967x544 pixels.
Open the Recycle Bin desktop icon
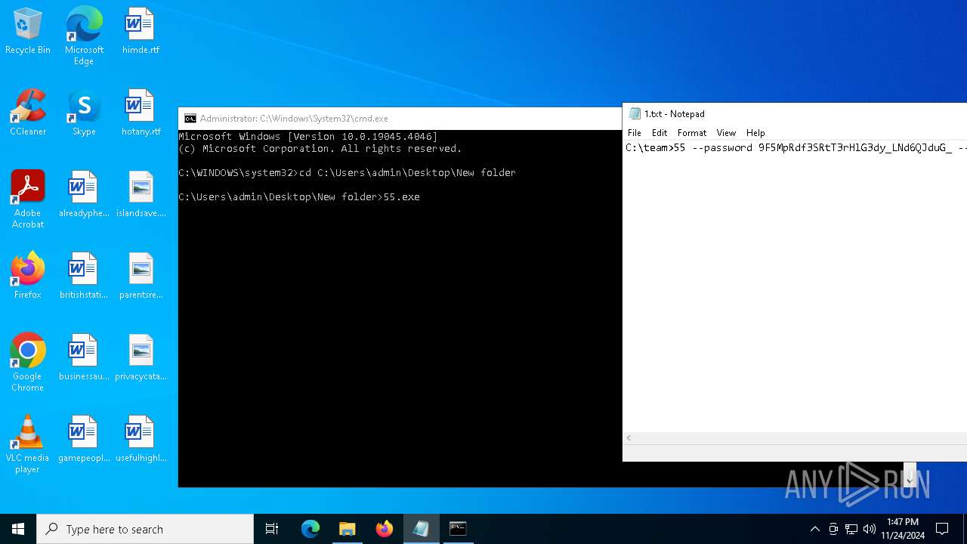coord(28,32)
